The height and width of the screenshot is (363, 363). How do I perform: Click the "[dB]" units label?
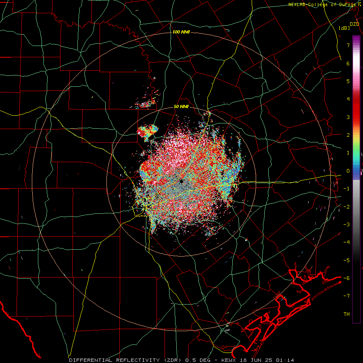coord(344,28)
